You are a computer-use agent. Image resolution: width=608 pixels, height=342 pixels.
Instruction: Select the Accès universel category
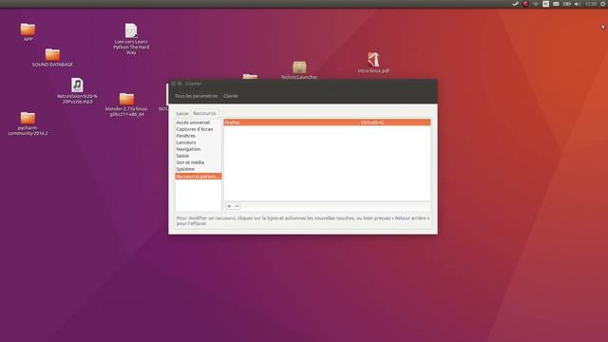[x=199, y=123]
